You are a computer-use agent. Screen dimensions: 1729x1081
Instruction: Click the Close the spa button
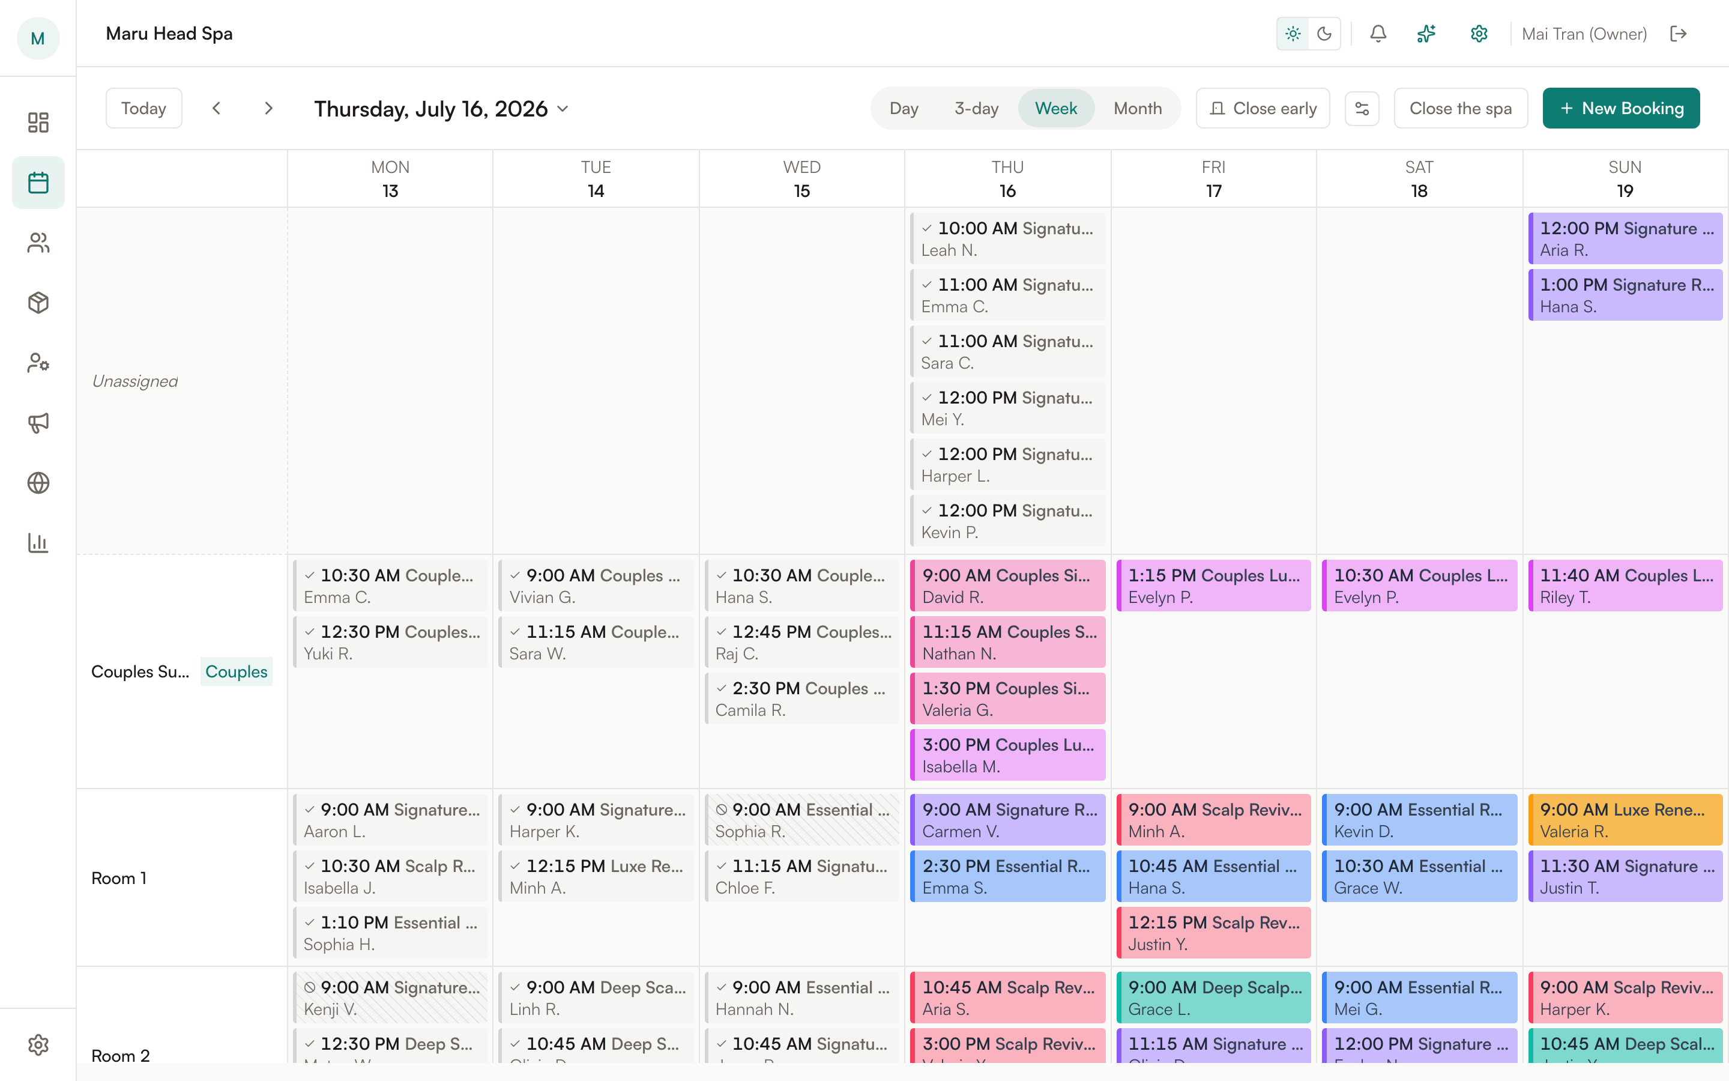pos(1461,108)
